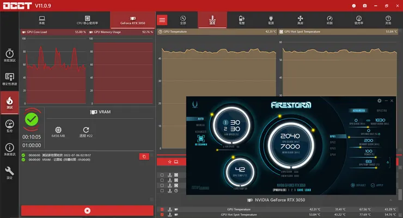Select the power plug filter tab

(x=271, y=20)
